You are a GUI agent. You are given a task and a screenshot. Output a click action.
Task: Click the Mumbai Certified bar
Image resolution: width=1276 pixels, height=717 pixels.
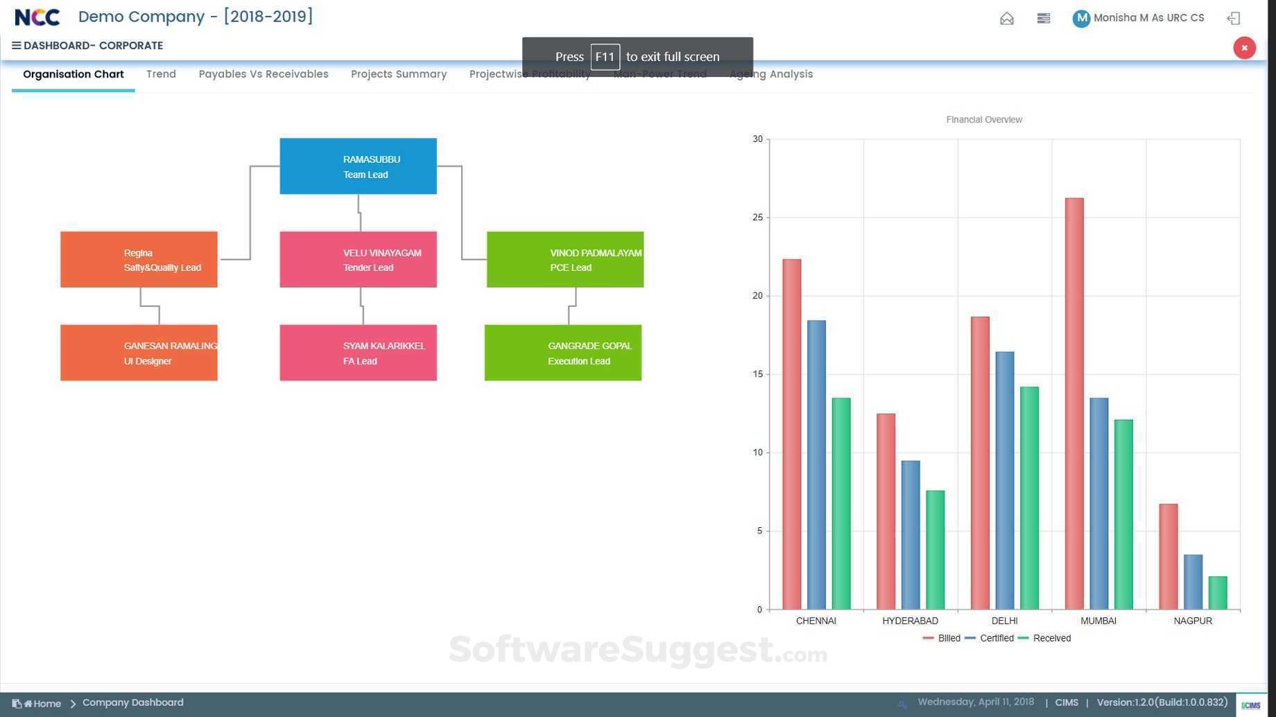click(1099, 504)
